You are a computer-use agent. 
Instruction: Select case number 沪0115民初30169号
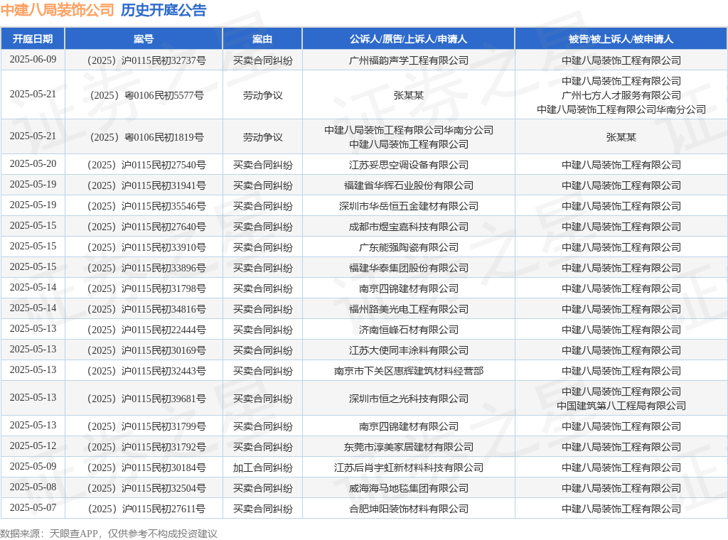point(146,350)
